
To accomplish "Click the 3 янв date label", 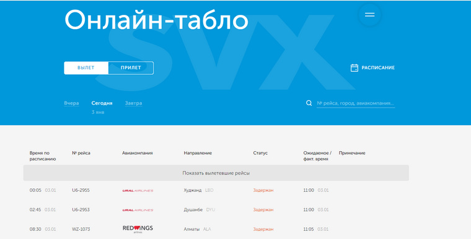I will [x=98, y=112].
